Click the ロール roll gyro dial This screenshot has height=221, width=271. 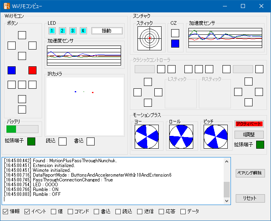coord(181,137)
